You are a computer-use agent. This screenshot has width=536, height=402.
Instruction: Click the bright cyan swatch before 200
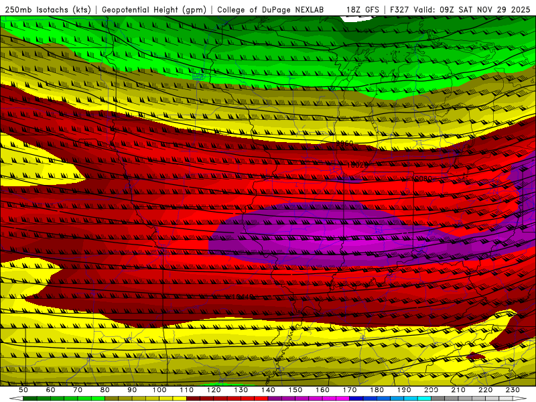point(424,399)
